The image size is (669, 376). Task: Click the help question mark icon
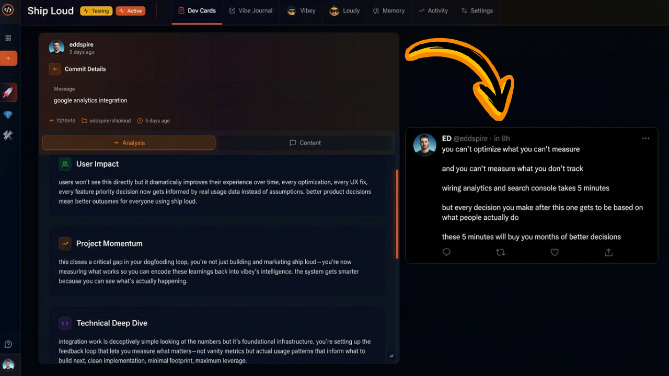pos(8,344)
